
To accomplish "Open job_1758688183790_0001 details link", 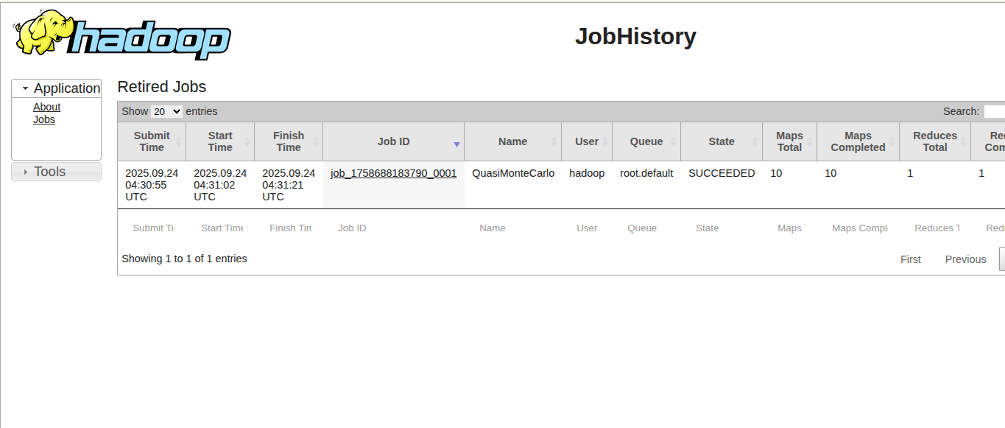I will click(393, 173).
